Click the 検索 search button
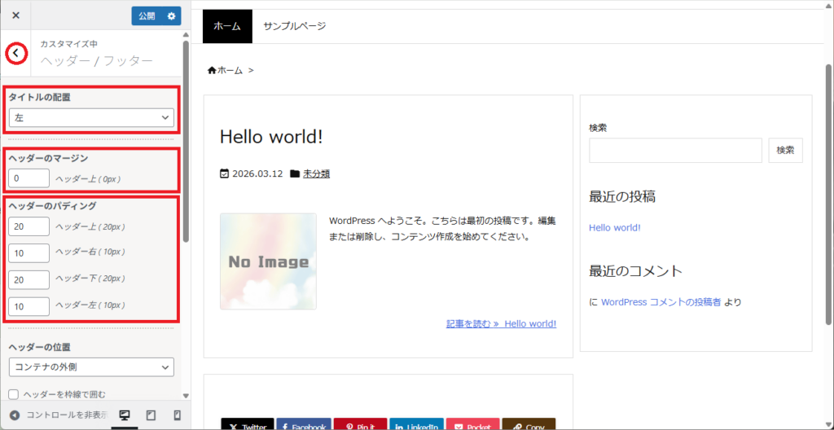The image size is (834, 430). pos(786,150)
